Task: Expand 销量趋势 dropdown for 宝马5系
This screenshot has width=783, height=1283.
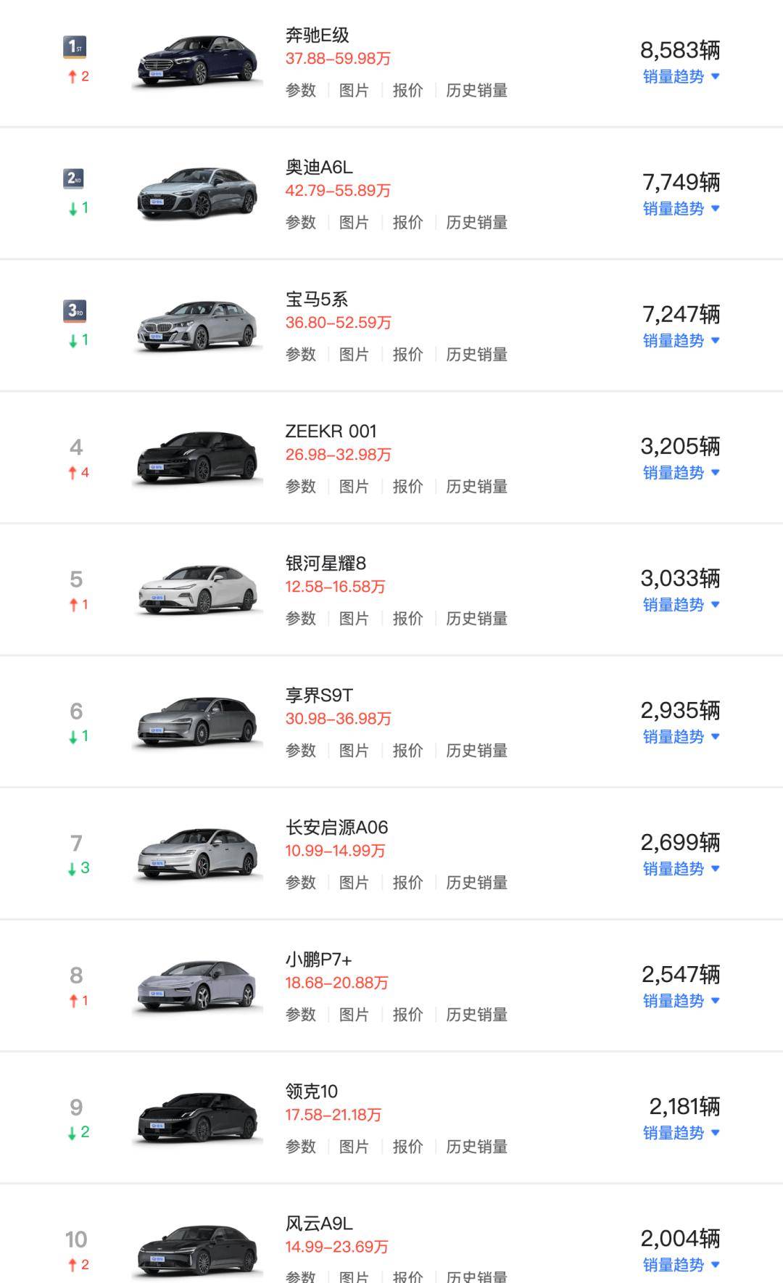Action: (x=681, y=341)
